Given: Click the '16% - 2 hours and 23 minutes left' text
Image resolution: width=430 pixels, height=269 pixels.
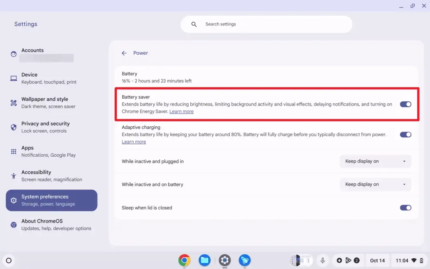Looking at the screenshot, I should pos(156,81).
